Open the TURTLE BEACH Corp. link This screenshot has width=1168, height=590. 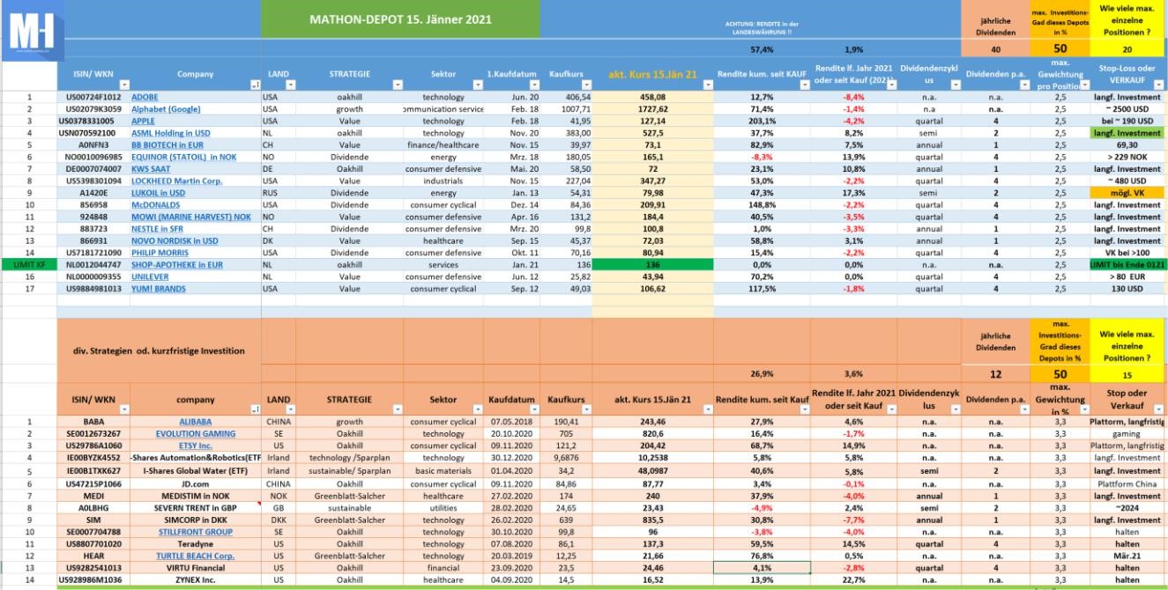click(195, 556)
